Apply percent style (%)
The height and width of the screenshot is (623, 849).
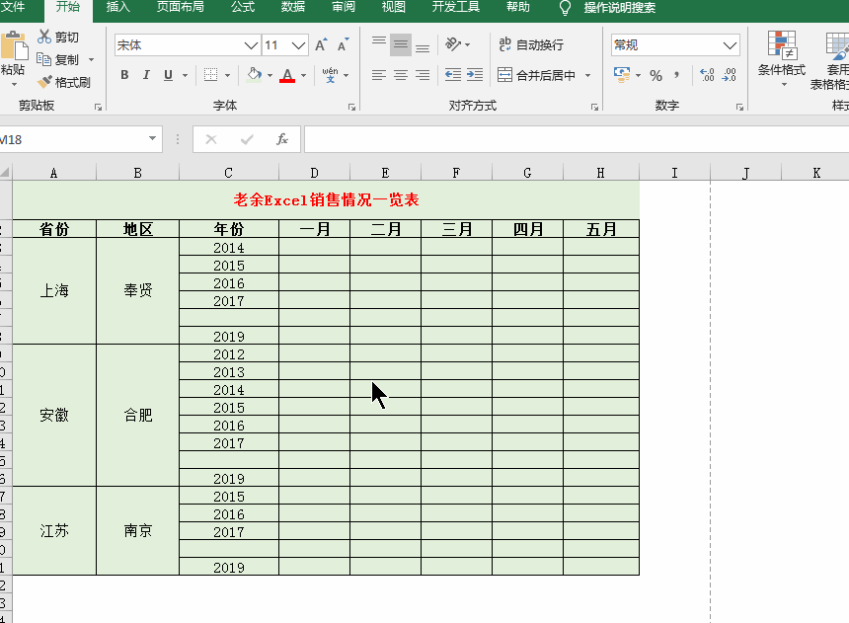pyautogui.click(x=656, y=75)
